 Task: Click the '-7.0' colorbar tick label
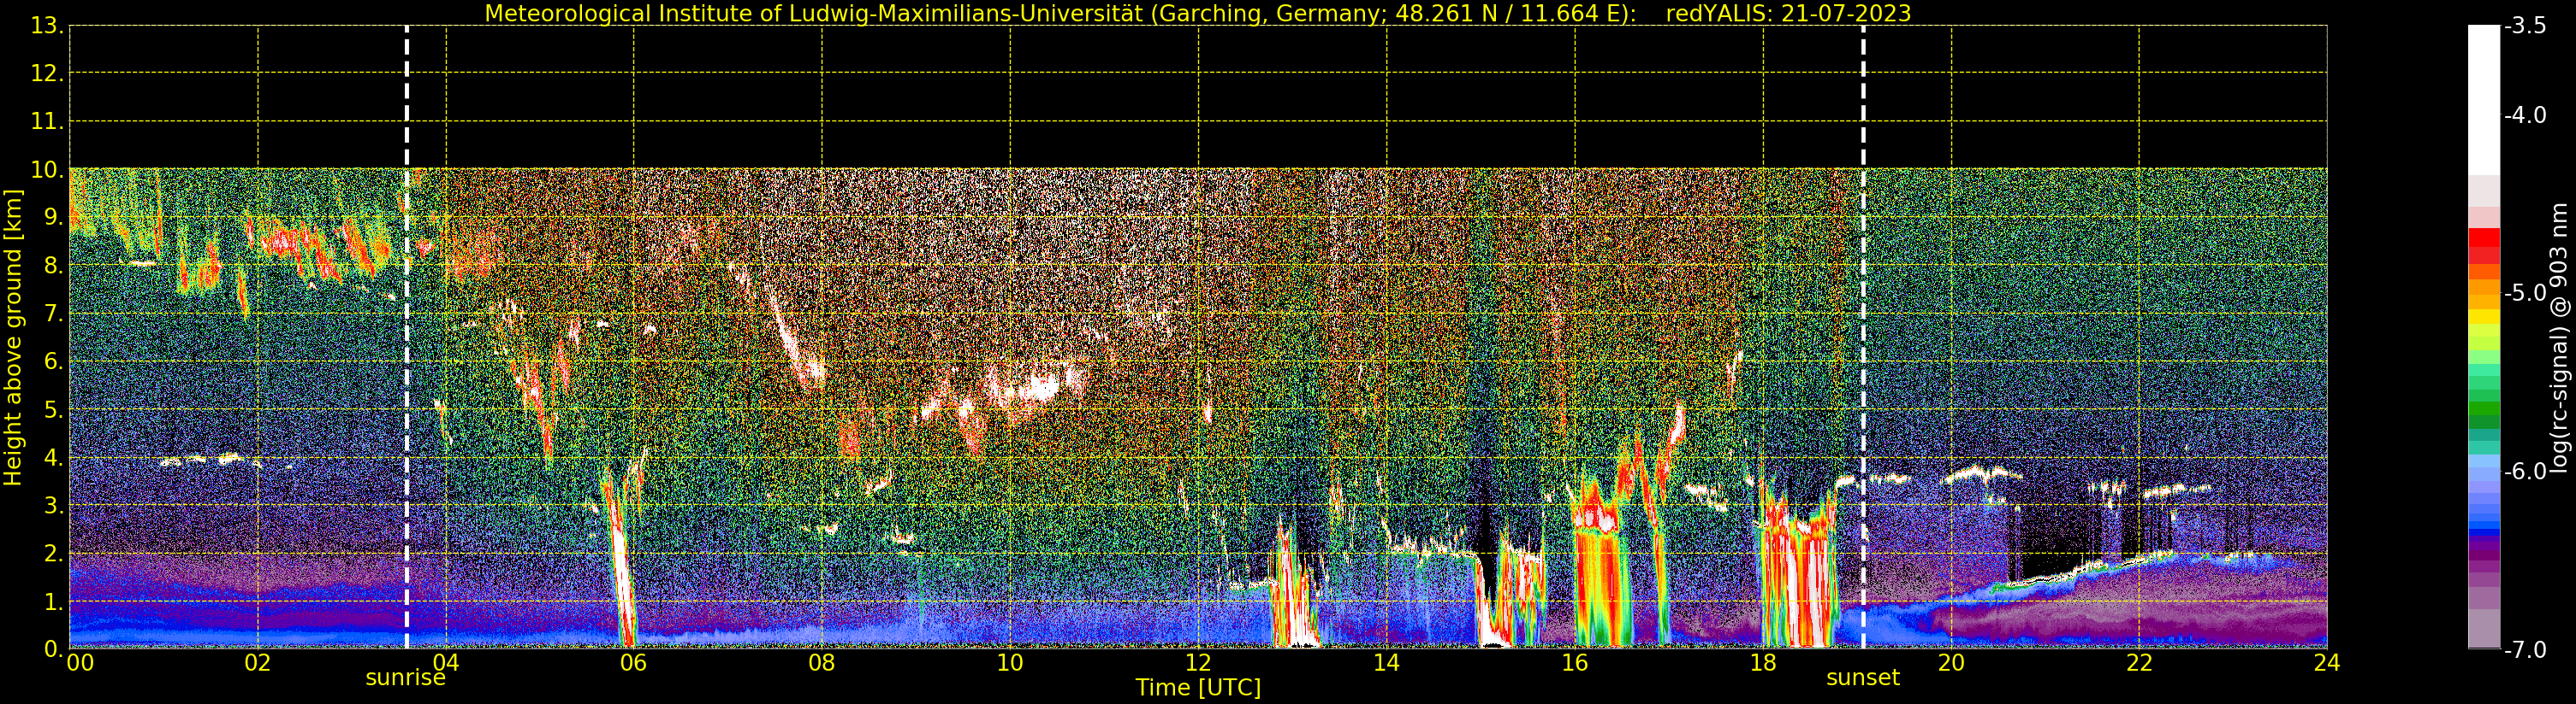tap(2525, 649)
